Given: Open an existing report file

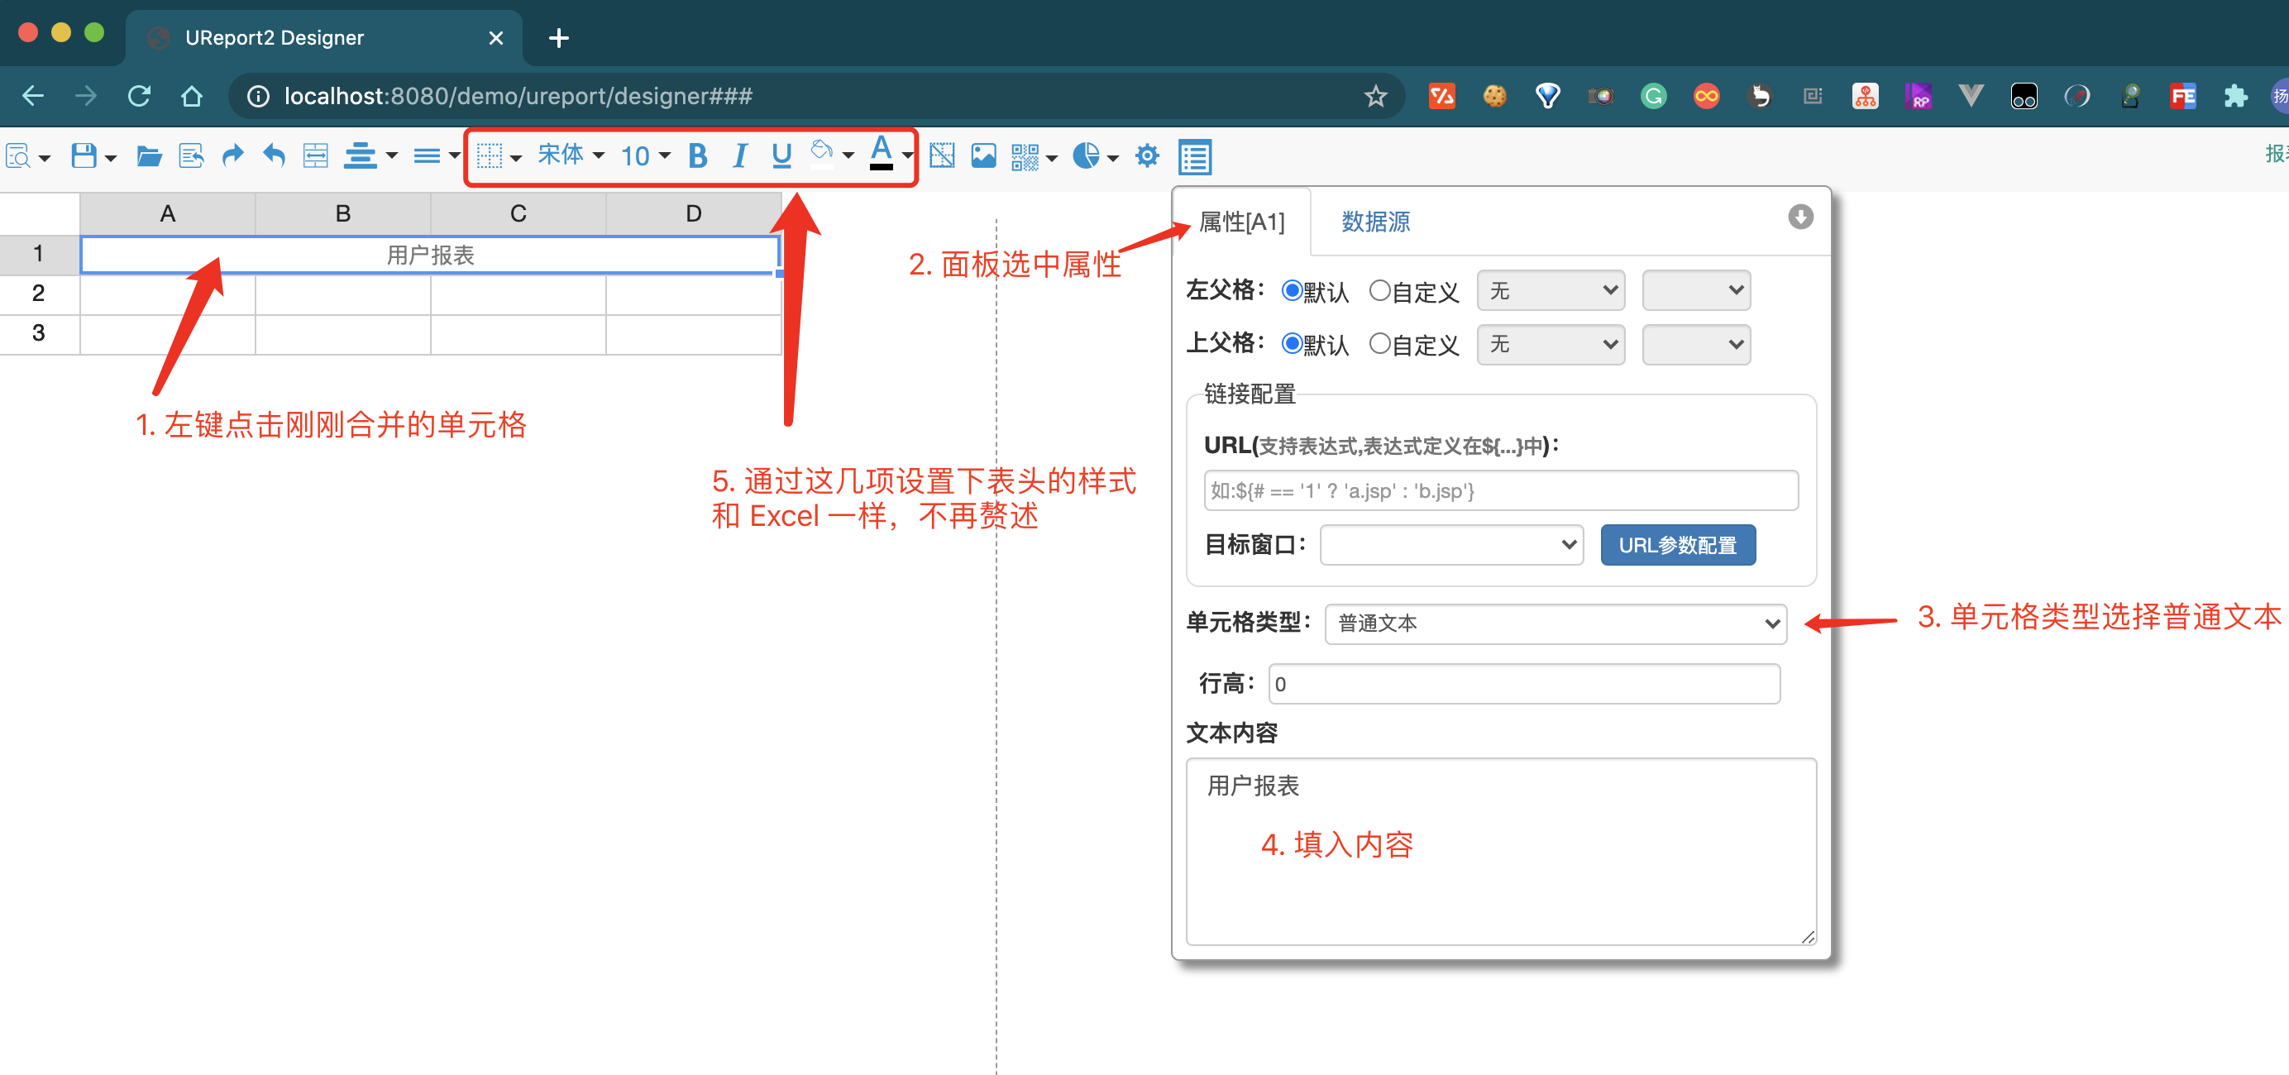Looking at the screenshot, I should 150,156.
